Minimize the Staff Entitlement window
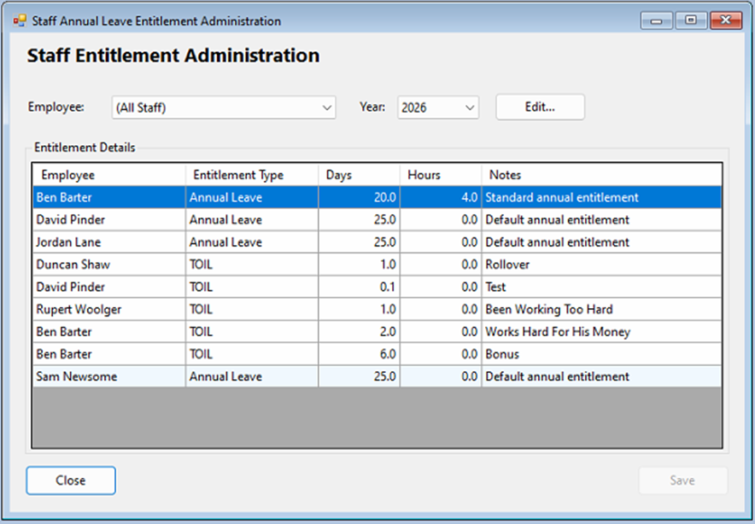 click(656, 20)
